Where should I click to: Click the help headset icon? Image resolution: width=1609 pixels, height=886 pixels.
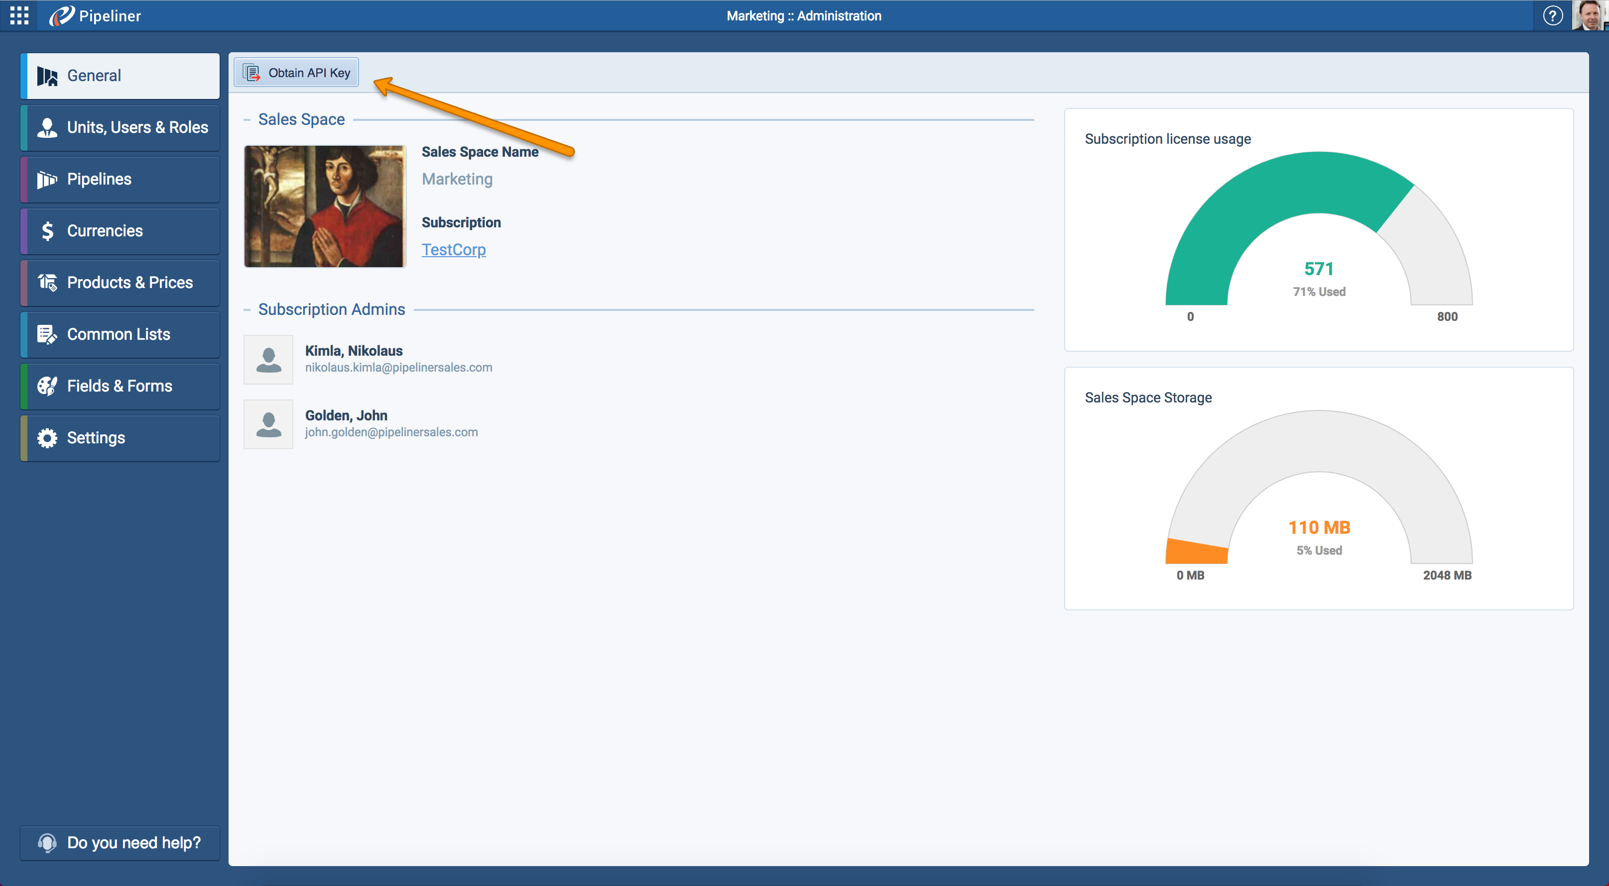click(47, 843)
